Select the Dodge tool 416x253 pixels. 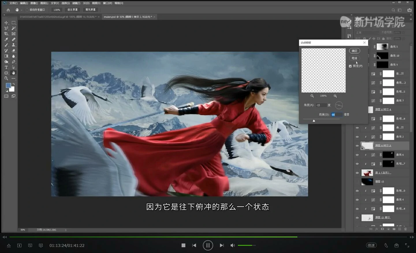[x=6, y=62]
